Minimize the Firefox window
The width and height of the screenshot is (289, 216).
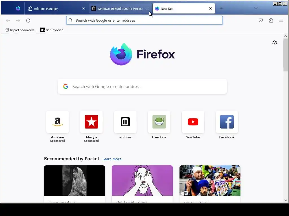click(x=275, y=3)
